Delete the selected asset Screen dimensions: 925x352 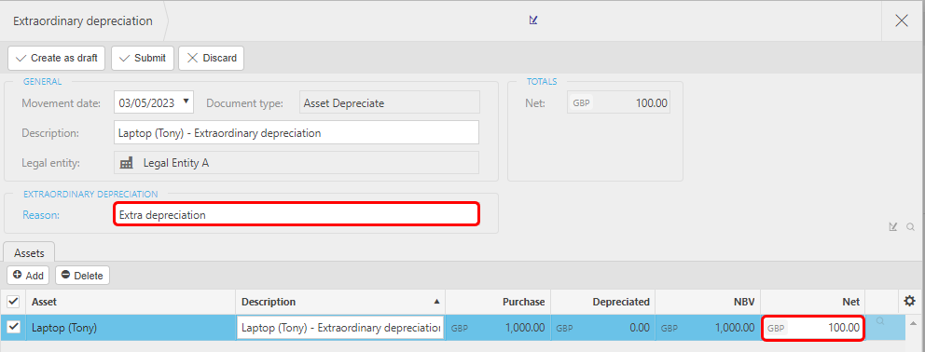click(x=82, y=276)
